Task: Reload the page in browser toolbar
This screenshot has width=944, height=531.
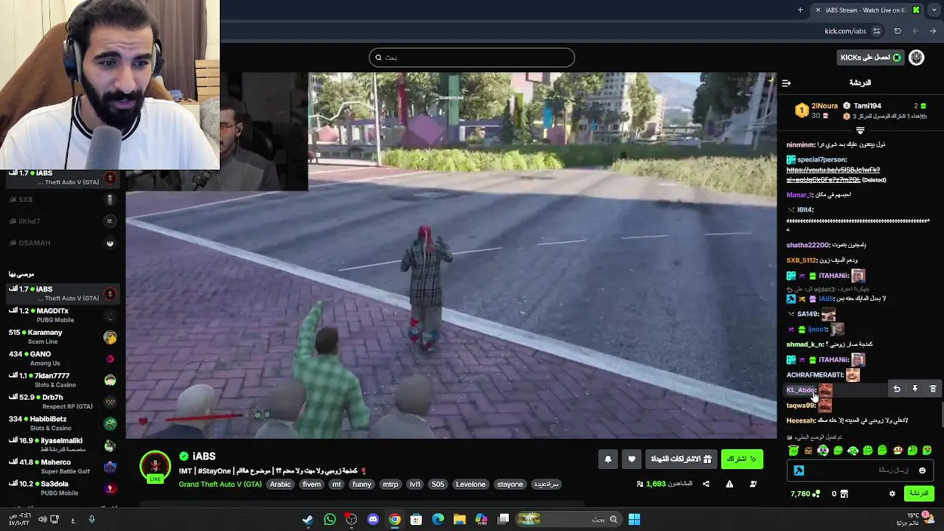Action: pyautogui.click(x=898, y=31)
